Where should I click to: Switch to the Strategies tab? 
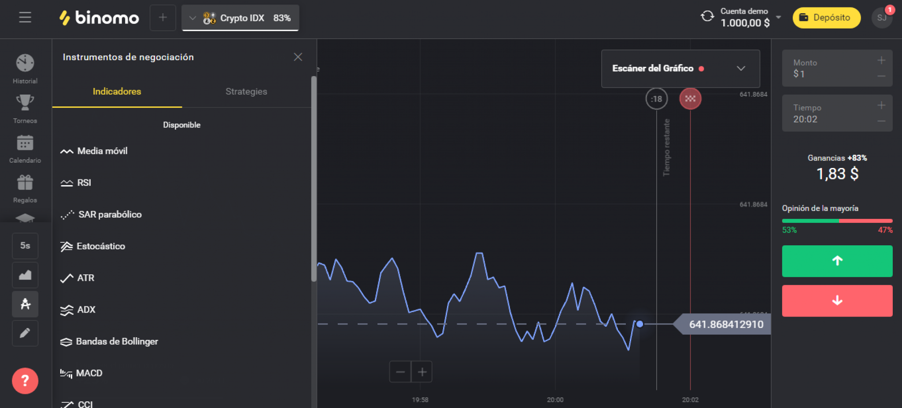[246, 91]
